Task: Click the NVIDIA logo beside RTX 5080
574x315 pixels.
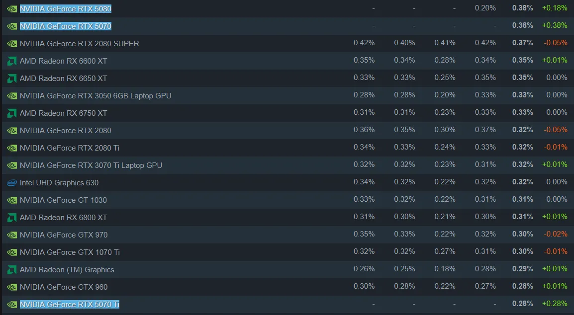Action: (12, 9)
